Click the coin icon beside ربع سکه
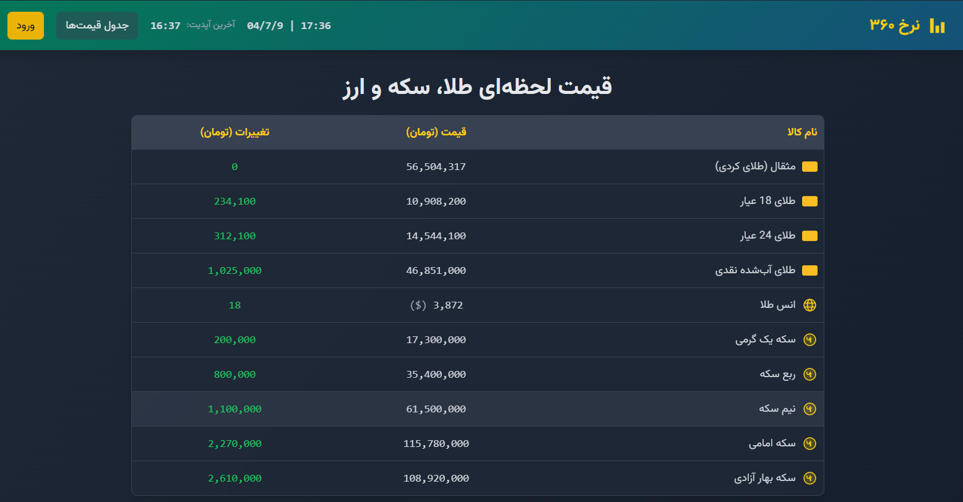Screen dimensions: 963x502 811,374
